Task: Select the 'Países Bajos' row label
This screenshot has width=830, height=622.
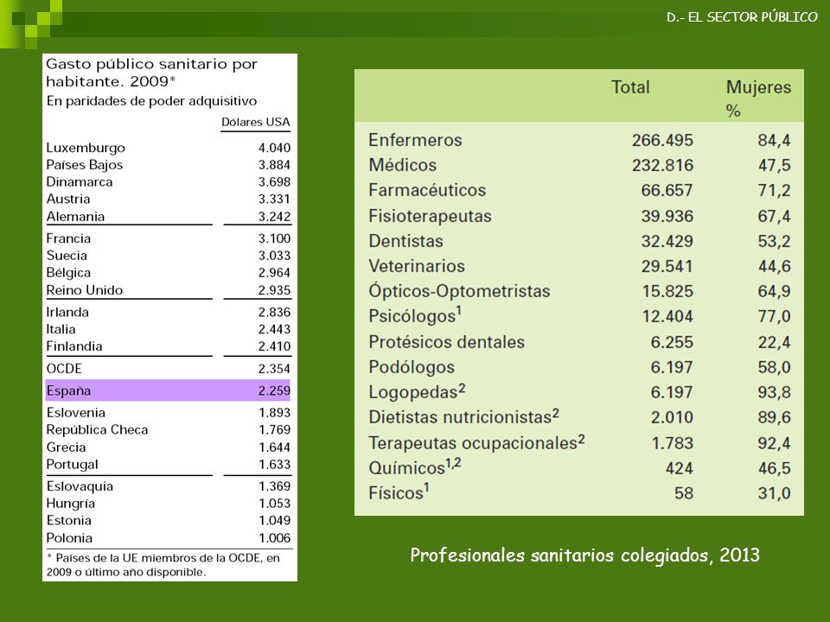Action: click(85, 165)
